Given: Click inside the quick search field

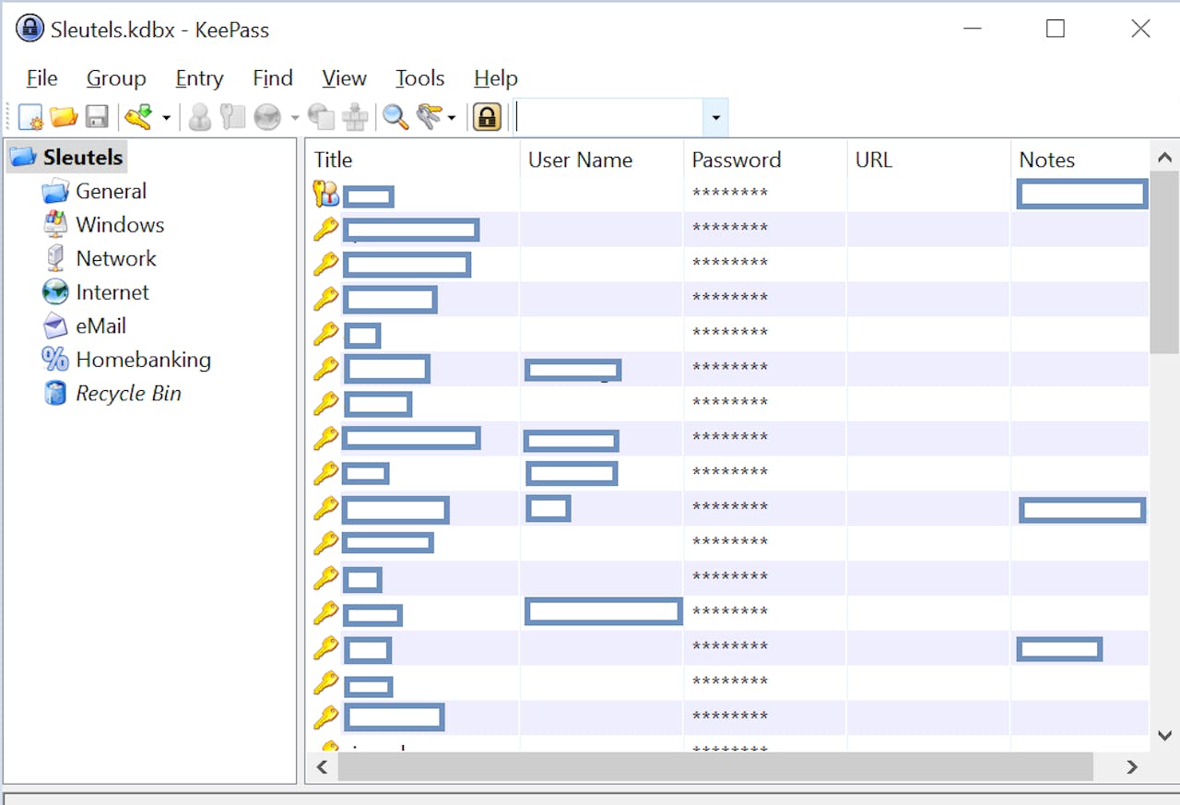Looking at the screenshot, I should click(x=608, y=118).
